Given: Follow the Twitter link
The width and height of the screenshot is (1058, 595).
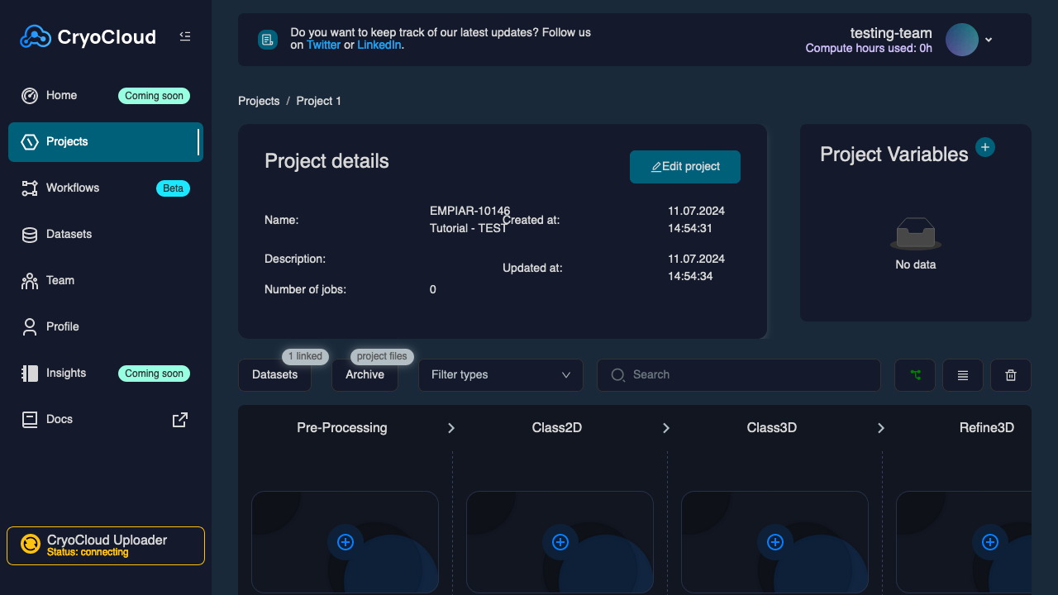Looking at the screenshot, I should pos(323,45).
